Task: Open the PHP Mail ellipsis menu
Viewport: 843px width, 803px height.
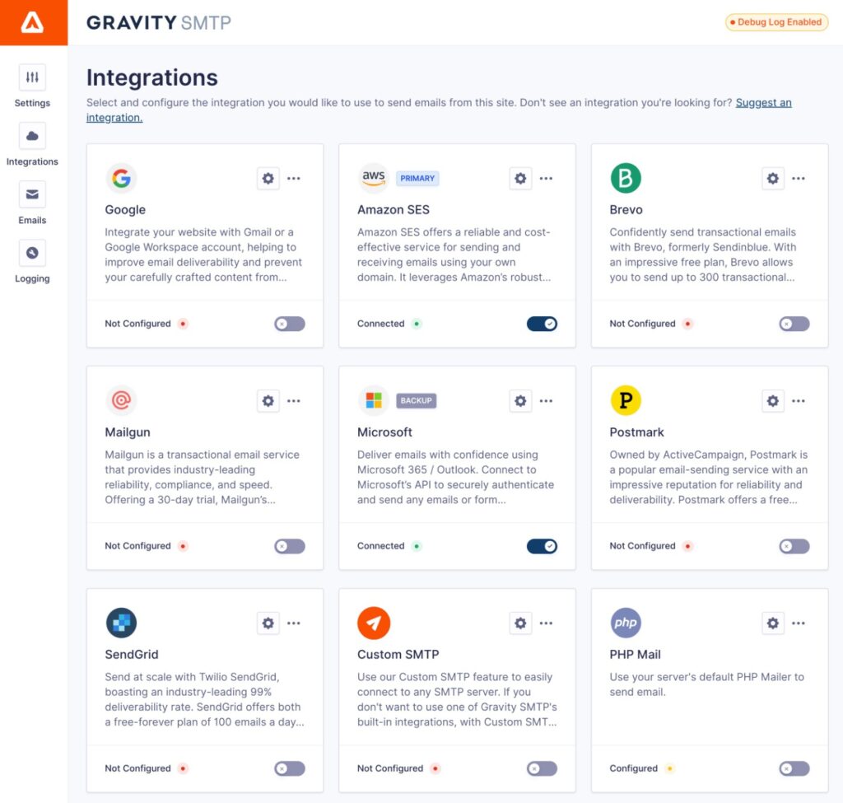Action: pos(799,623)
